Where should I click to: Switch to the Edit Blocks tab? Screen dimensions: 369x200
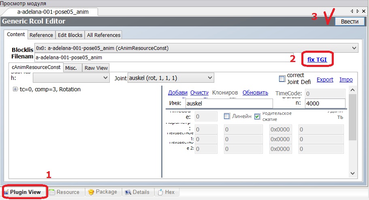click(70, 35)
